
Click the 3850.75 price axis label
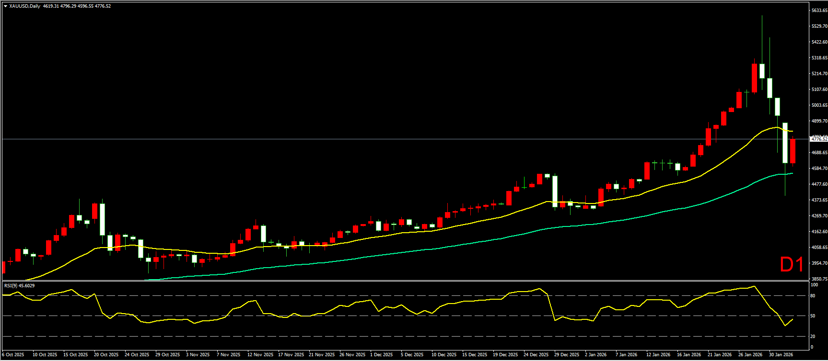819,279
